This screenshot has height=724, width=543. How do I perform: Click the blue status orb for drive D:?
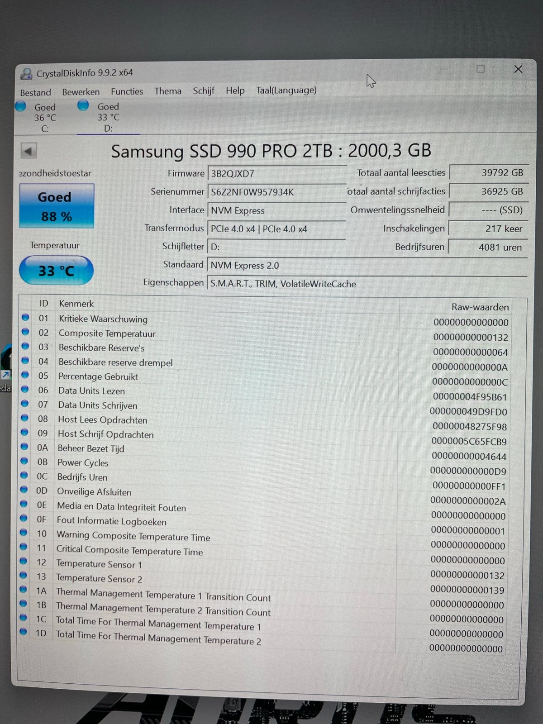[83, 105]
